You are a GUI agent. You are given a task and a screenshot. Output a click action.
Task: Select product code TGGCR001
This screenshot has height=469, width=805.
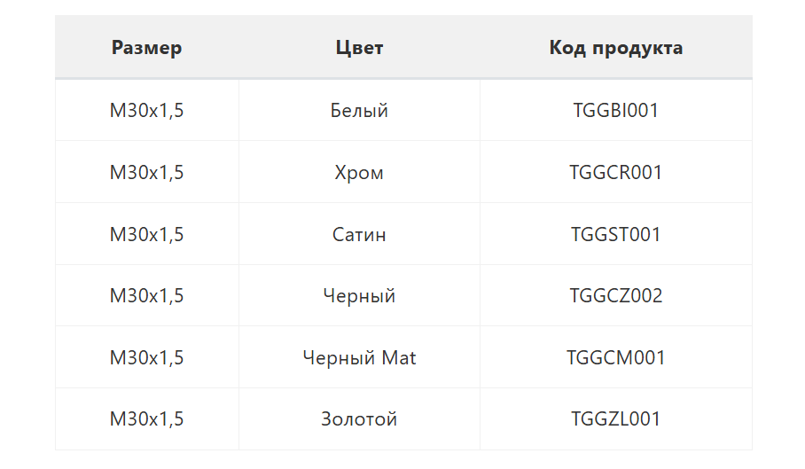click(616, 173)
